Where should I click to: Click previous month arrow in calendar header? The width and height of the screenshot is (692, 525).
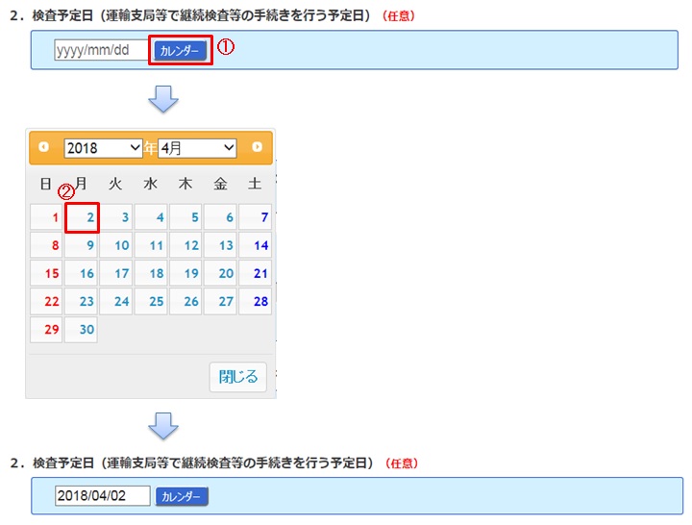click(43, 147)
